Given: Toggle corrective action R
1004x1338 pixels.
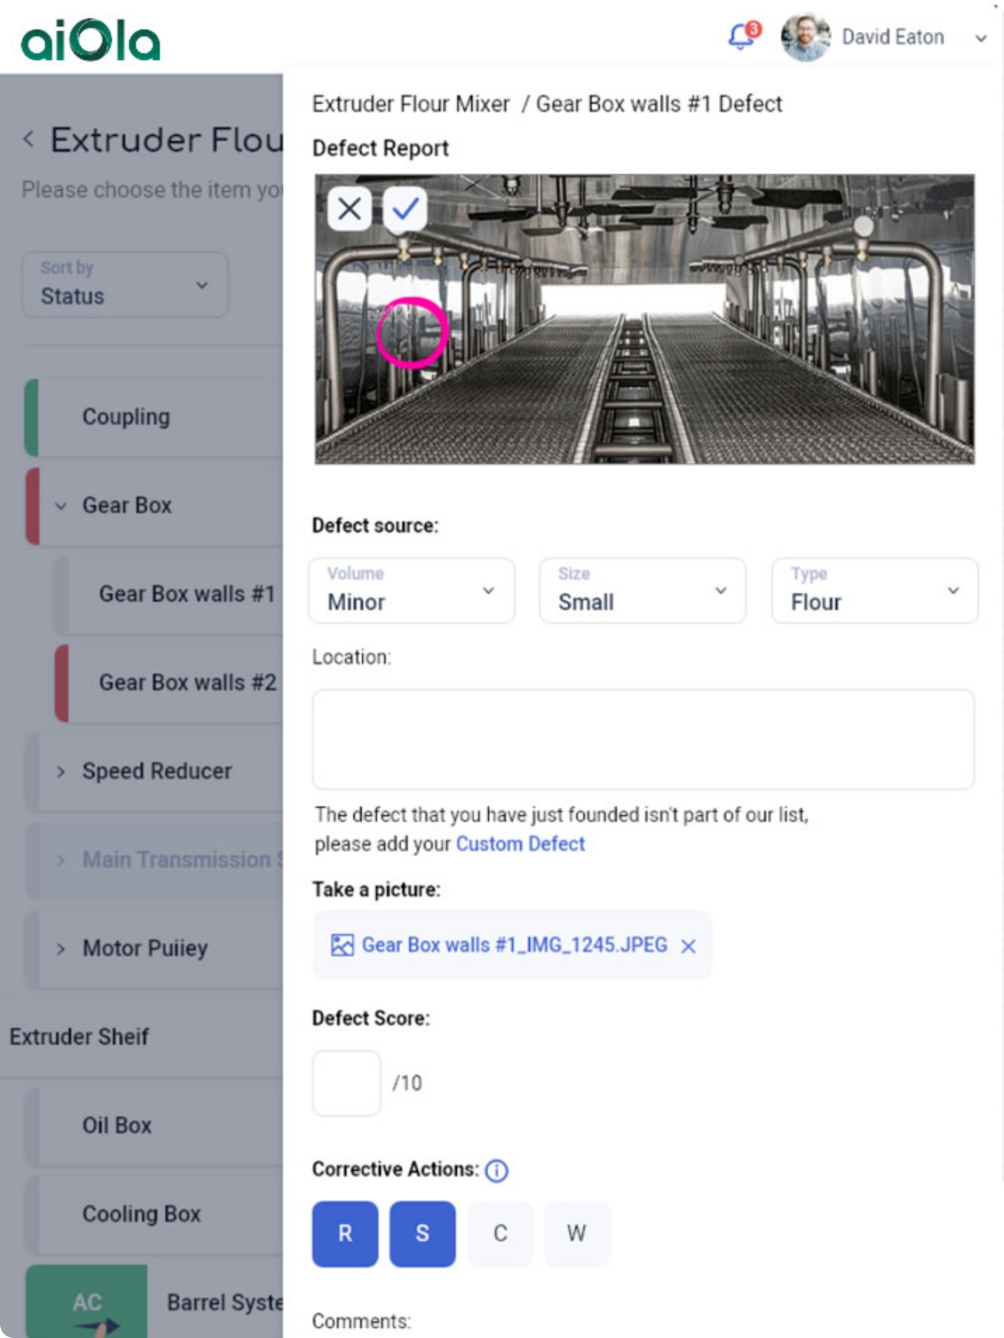Looking at the screenshot, I should [x=345, y=1234].
